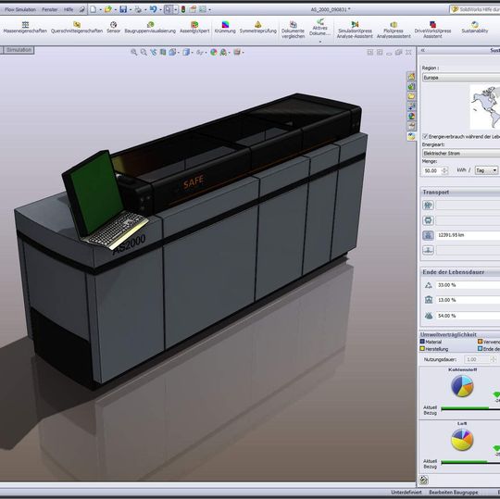500x499 pixels.
Task: Open Dokumente vergleichen tool
Action: coord(293,30)
